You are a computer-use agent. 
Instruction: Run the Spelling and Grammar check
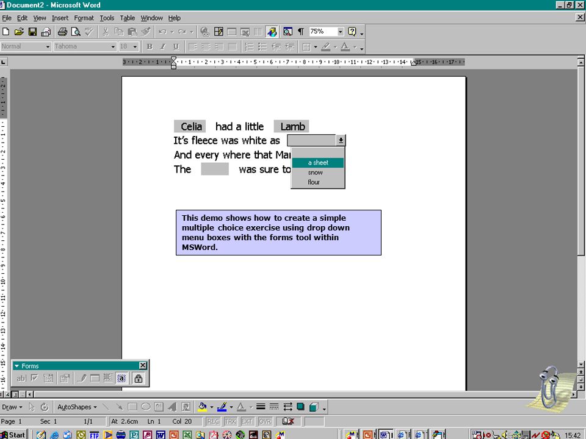[89, 32]
